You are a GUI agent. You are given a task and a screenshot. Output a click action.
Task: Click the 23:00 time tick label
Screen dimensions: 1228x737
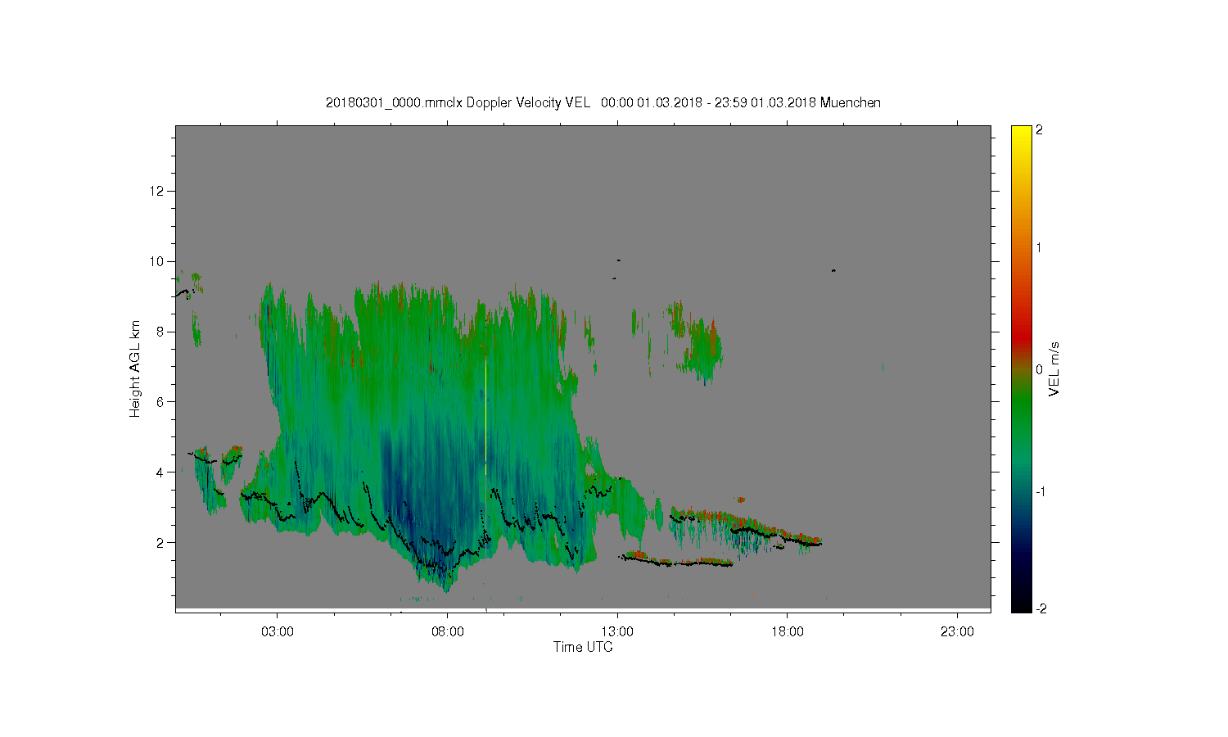957,631
